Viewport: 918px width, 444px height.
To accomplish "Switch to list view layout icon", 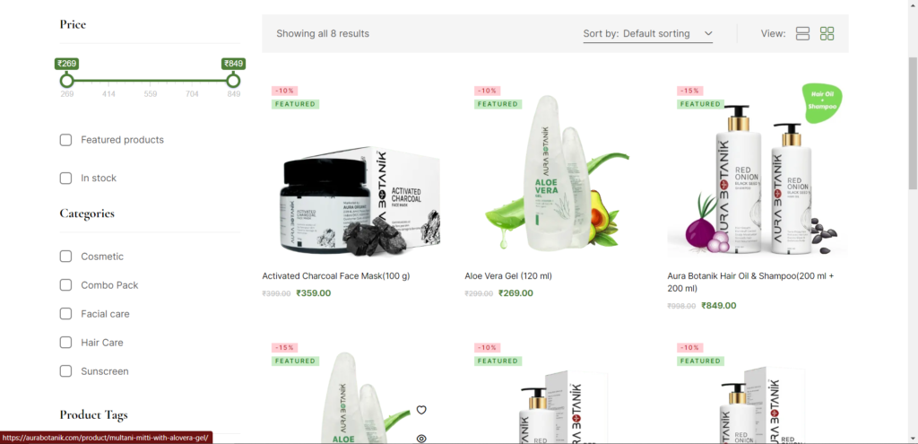I will (802, 33).
